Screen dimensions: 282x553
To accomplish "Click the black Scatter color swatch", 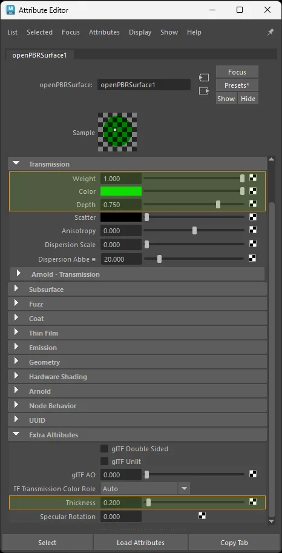I will coord(121,217).
